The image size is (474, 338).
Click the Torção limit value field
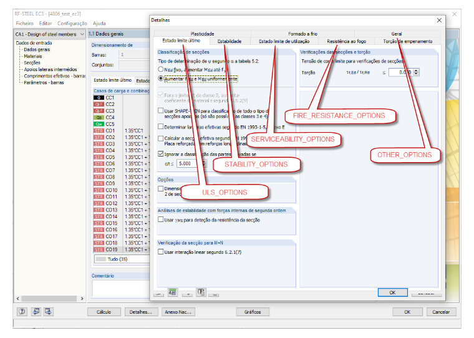point(401,72)
